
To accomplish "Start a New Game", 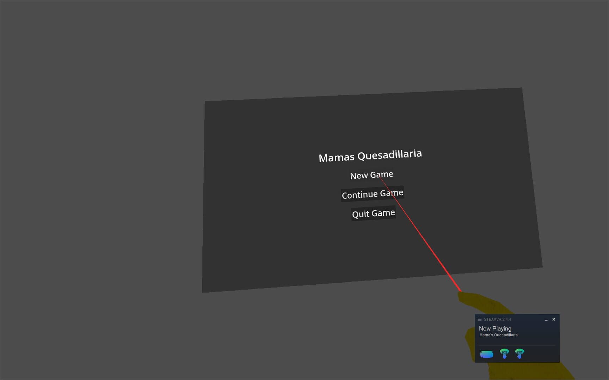I will [371, 175].
